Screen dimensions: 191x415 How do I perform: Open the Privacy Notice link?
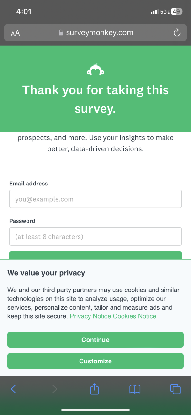[90, 316]
